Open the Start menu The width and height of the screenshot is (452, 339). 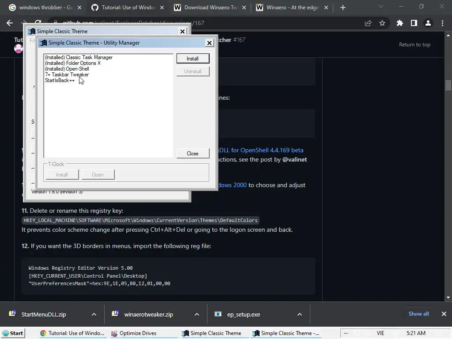point(13,333)
